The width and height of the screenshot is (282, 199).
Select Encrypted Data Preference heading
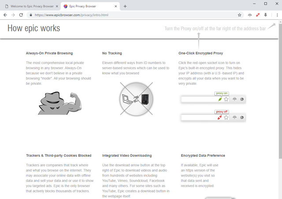pos(203,155)
